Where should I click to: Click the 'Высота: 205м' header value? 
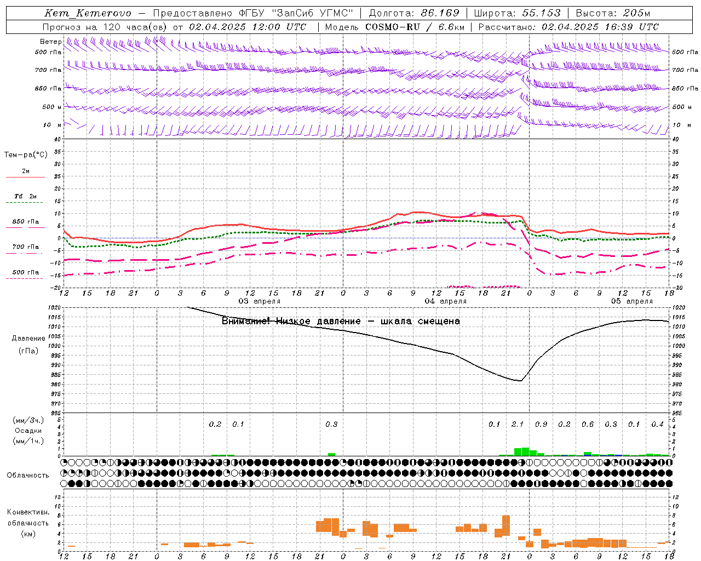(x=613, y=13)
